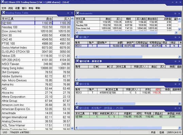Open the 文件 menu

[4, 8]
